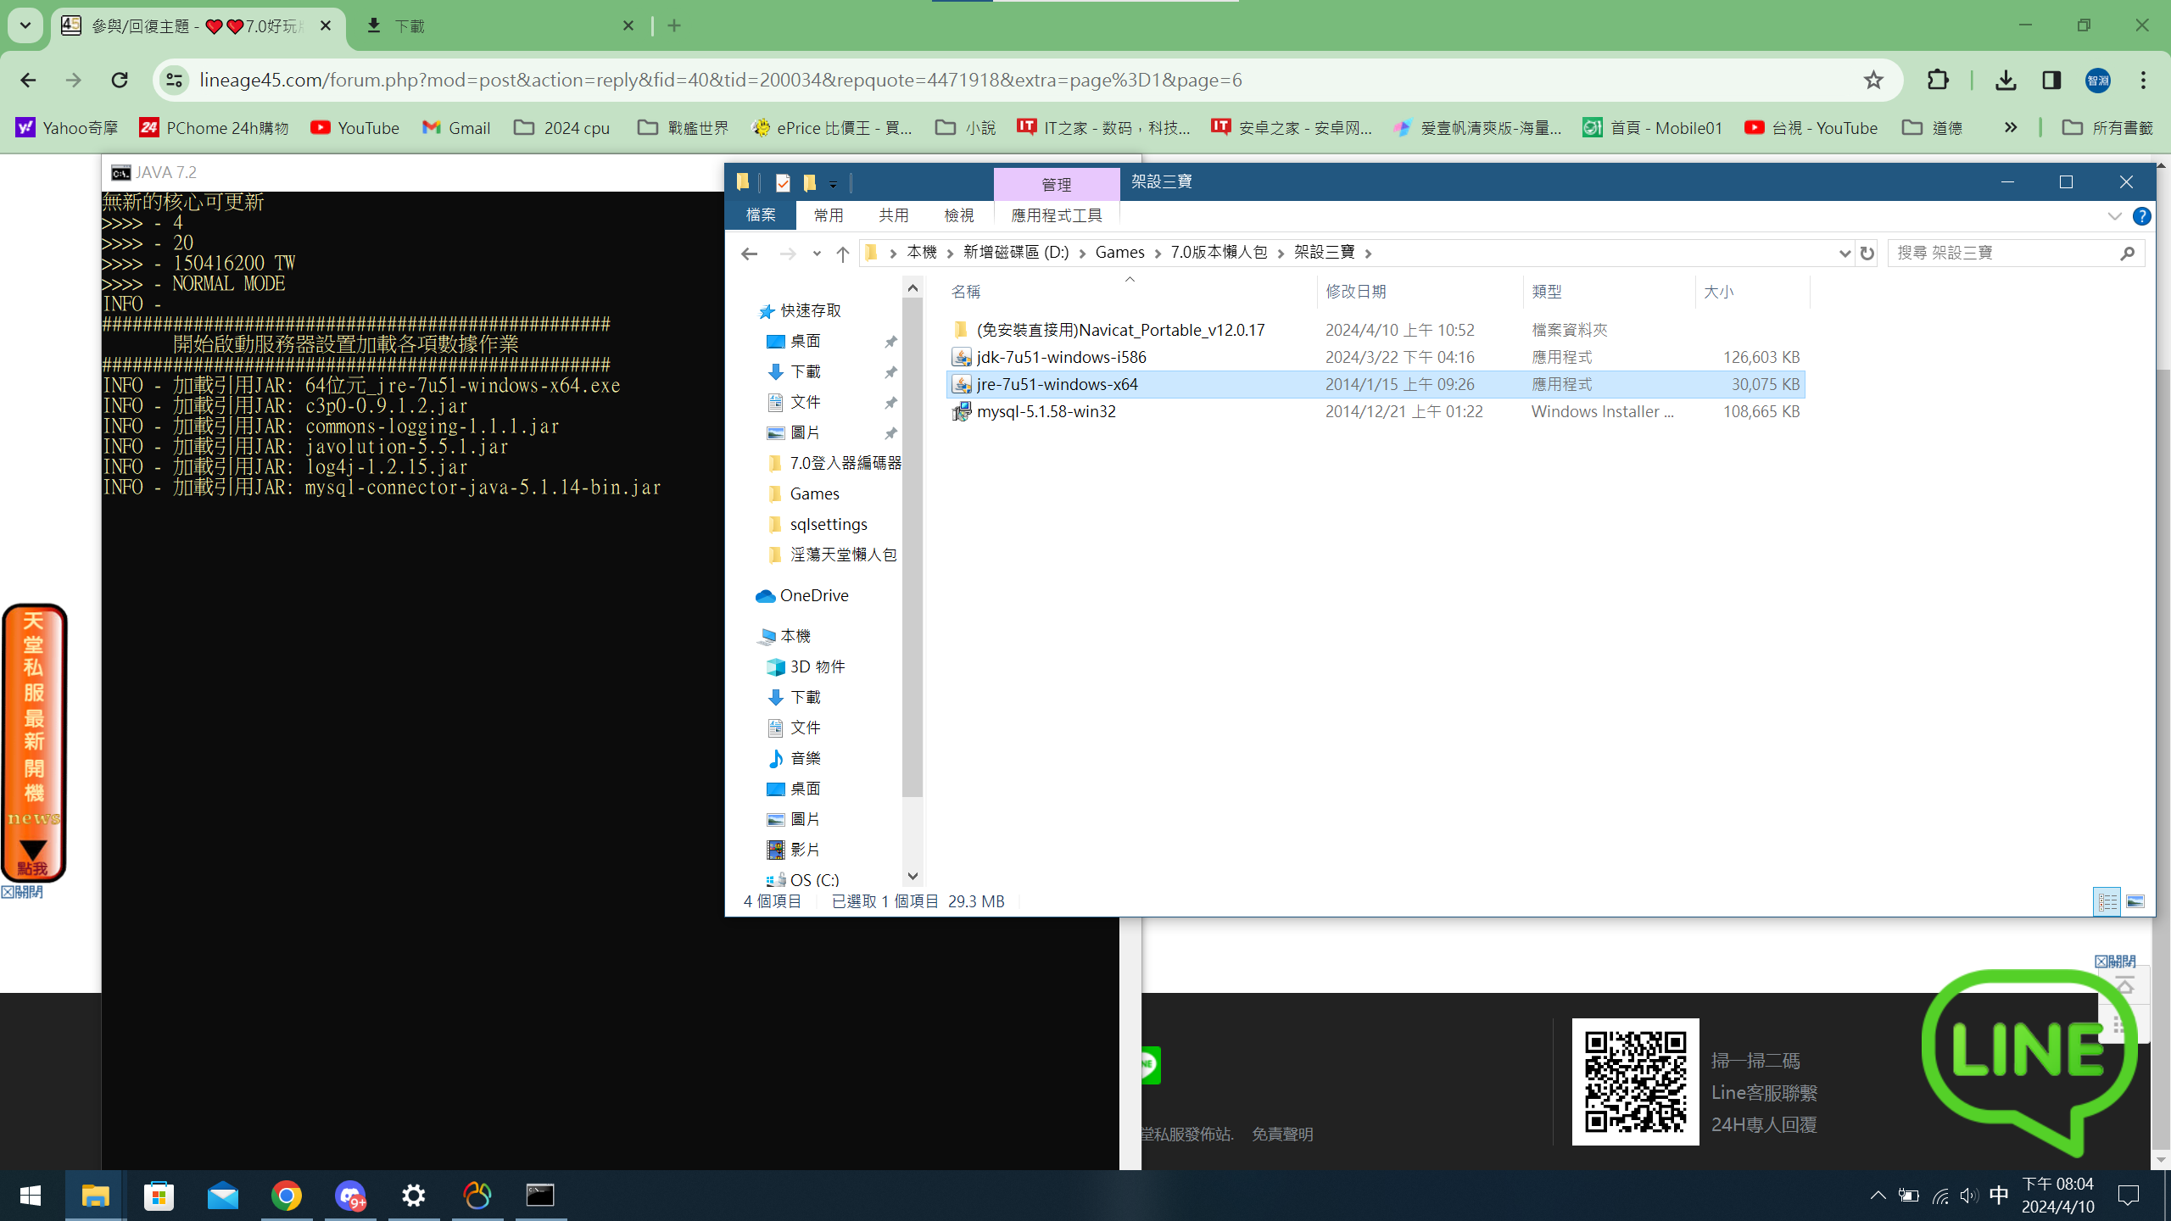Reload the lineage45 page

click(x=120, y=80)
